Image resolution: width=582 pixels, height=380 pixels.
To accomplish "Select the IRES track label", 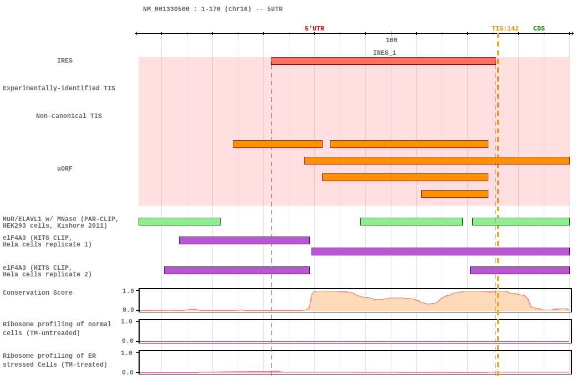I will pyautogui.click(x=65, y=61).
